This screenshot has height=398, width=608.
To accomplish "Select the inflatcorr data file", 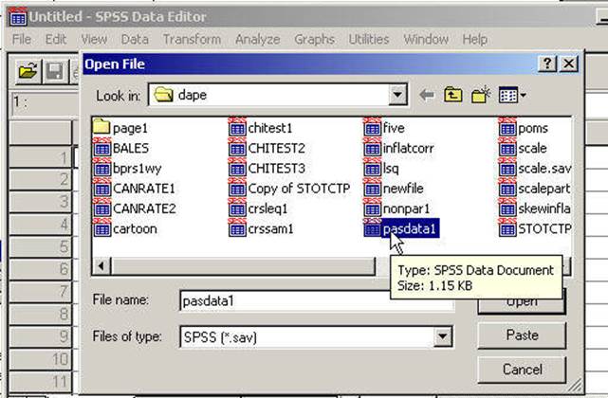I will pyautogui.click(x=399, y=148).
